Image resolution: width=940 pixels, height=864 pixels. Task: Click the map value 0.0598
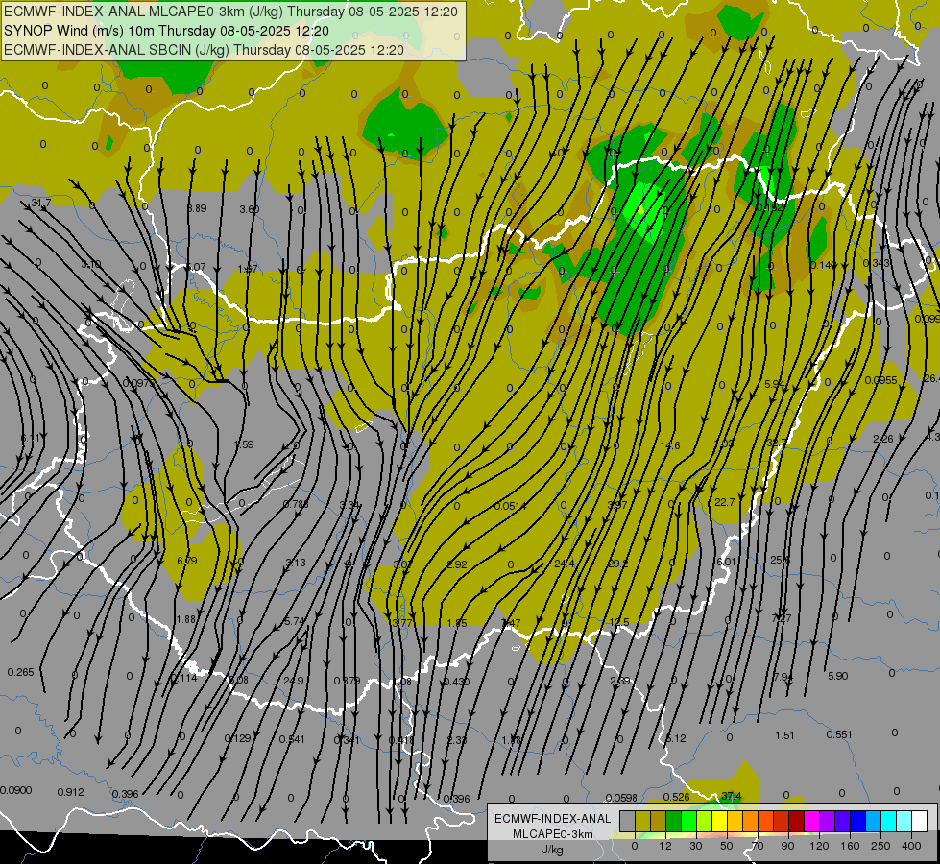(621, 798)
